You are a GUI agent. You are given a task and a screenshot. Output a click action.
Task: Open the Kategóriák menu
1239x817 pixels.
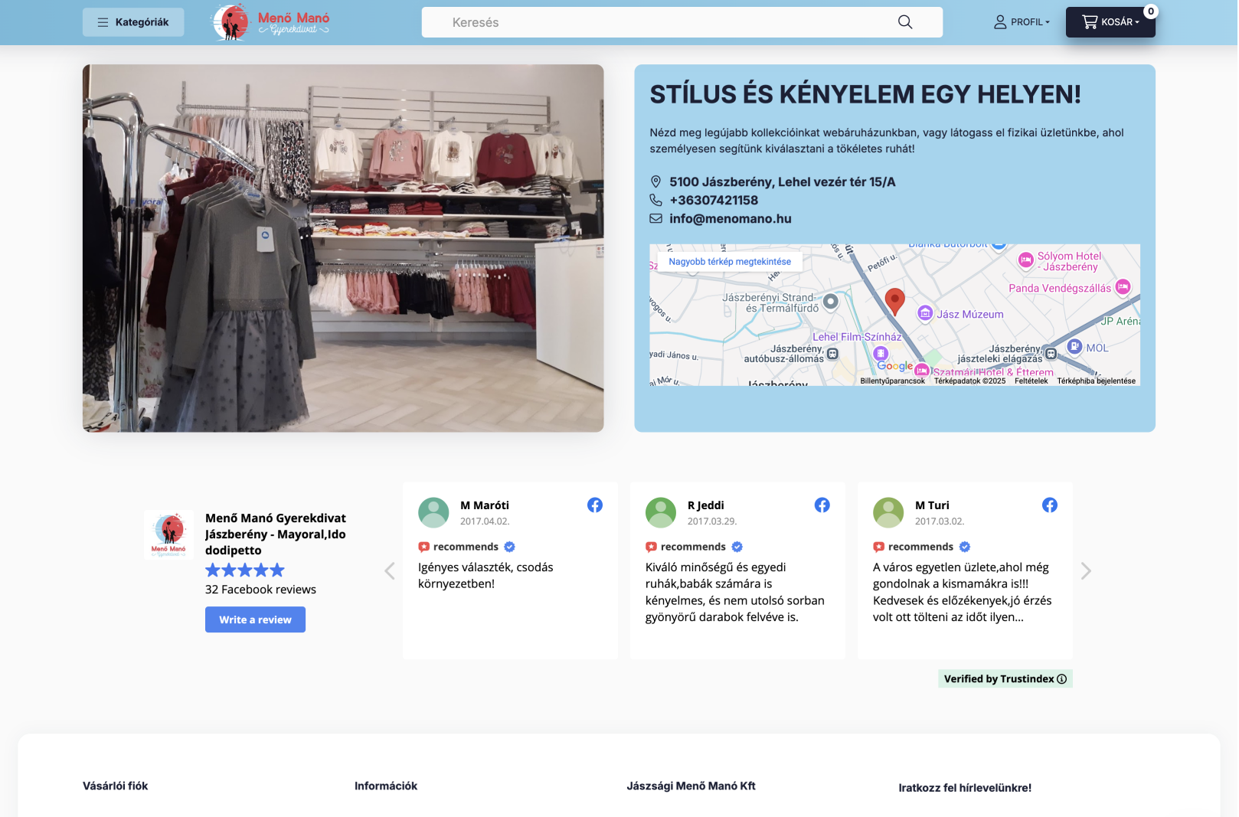tap(133, 22)
